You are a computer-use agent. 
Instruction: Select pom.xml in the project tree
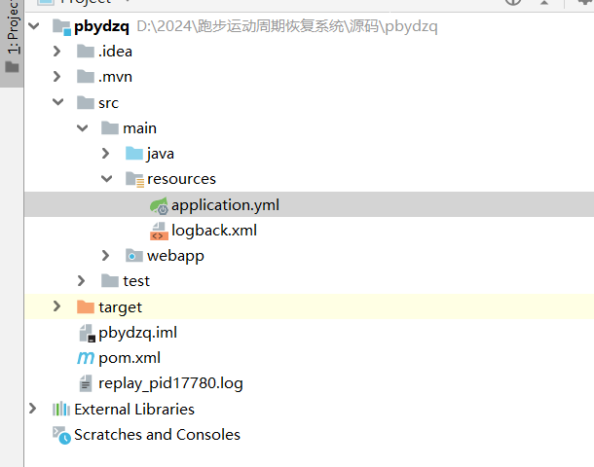tap(130, 358)
